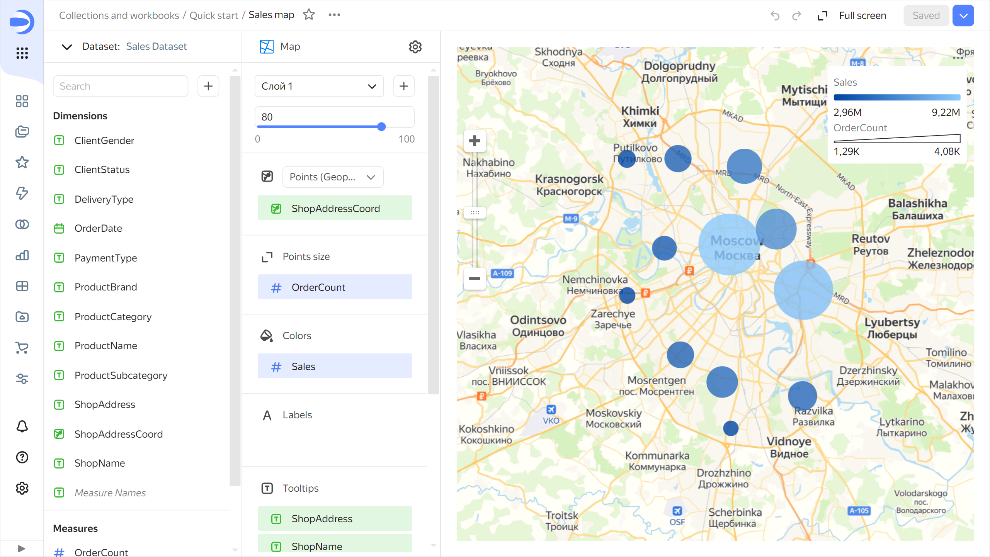Click the map zoom in plus button
Screen dimensions: 990x557
[x=475, y=141]
